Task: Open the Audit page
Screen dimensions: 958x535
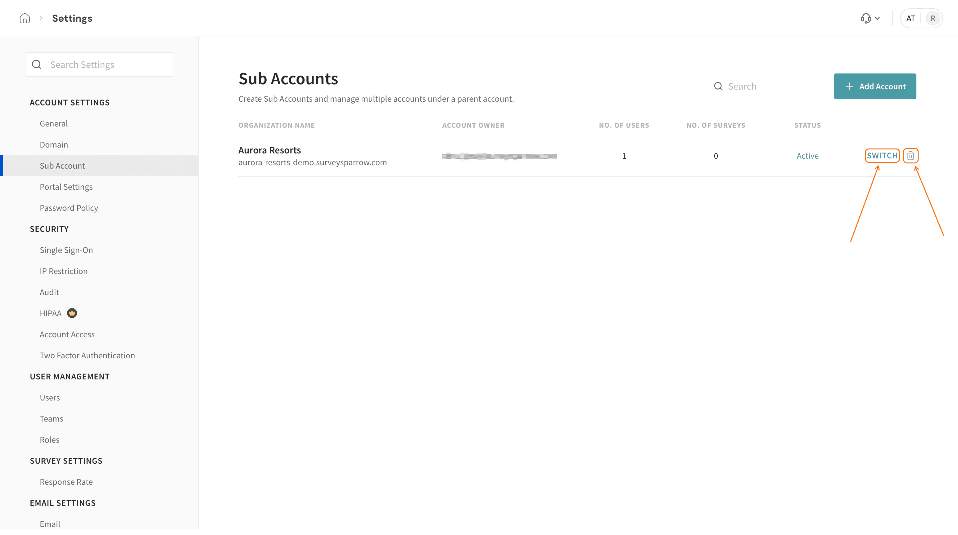Action: (49, 292)
